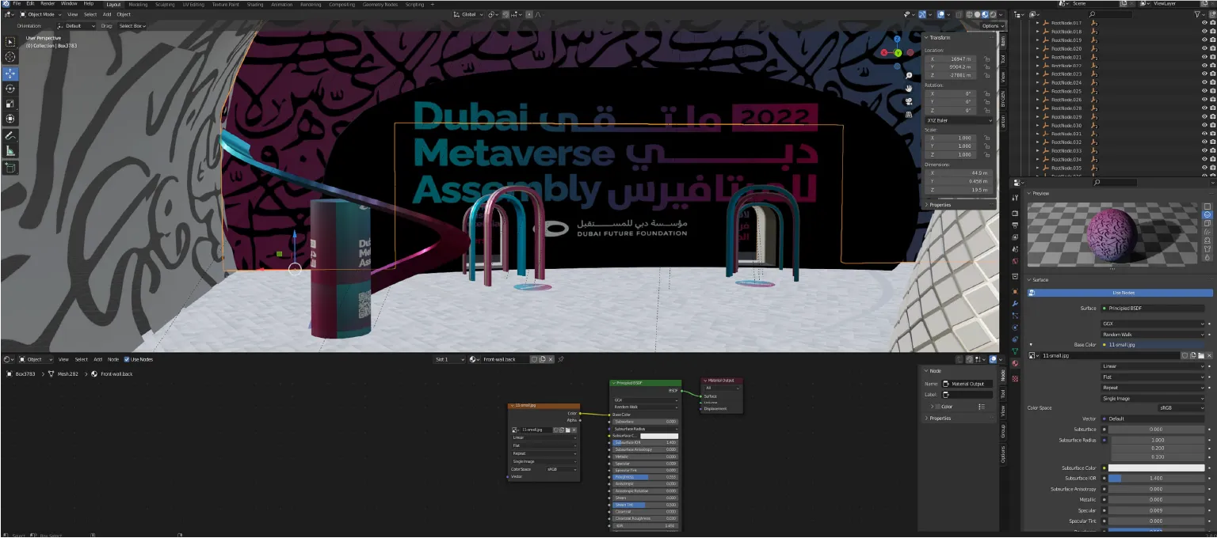The image size is (1217, 538).
Task: Switch to the Shading workspace tab
Action: (x=255, y=4)
